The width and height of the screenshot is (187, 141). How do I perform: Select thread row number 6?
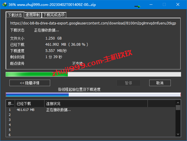pos(91,135)
